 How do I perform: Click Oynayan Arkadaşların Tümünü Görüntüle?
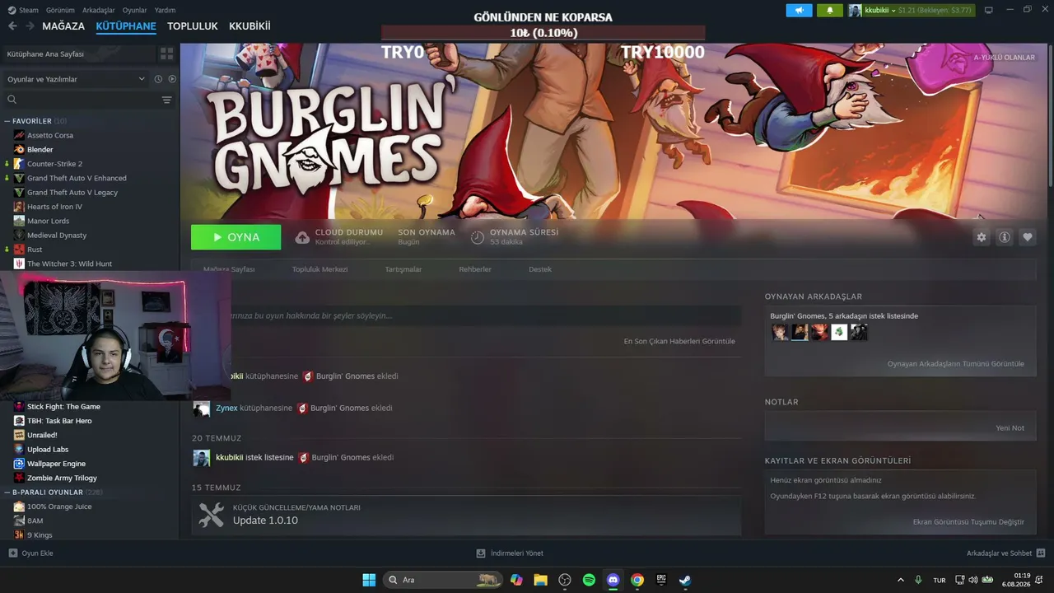click(x=955, y=363)
